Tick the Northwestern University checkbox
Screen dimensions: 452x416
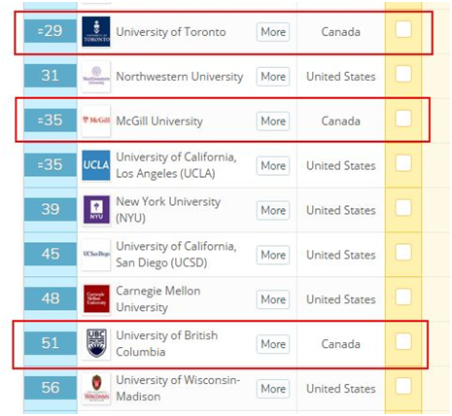coord(403,74)
